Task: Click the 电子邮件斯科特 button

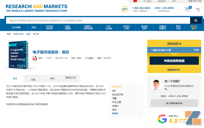Action: click(174, 103)
